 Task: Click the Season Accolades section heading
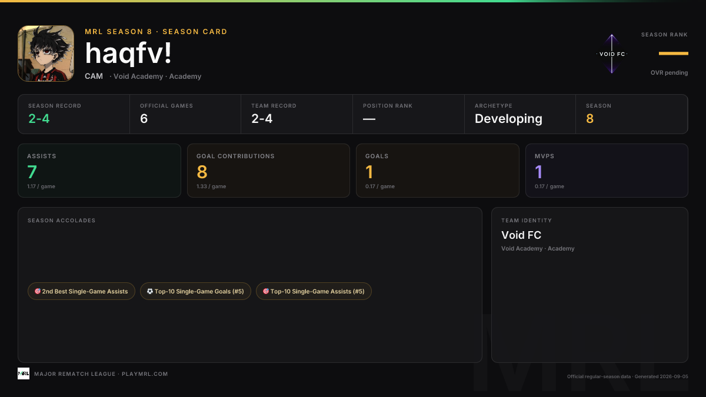[x=61, y=221]
